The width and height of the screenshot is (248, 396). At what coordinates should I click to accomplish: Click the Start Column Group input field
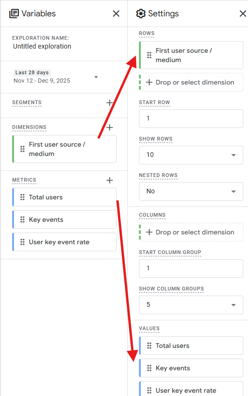coord(191,269)
